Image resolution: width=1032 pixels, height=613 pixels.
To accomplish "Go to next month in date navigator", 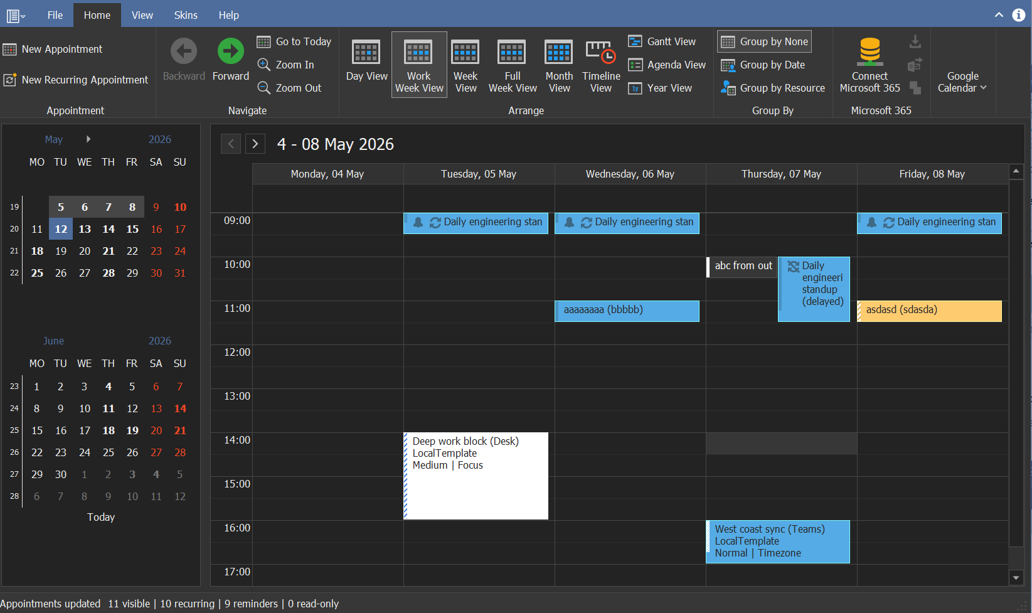I will pos(88,139).
